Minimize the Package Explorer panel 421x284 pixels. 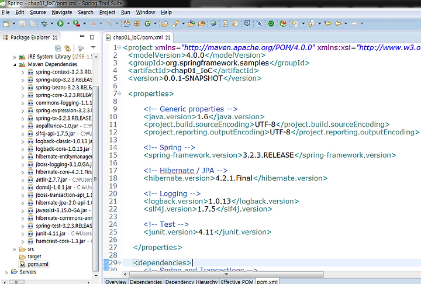click(82, 36)
